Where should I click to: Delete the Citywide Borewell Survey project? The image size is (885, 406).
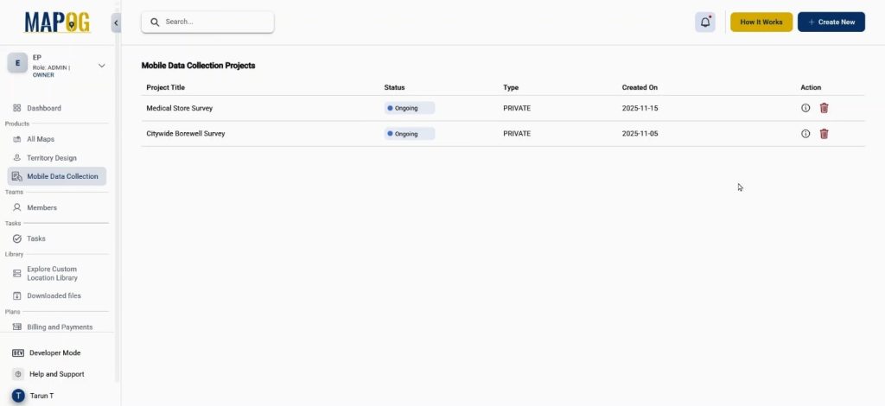point(824,134)
